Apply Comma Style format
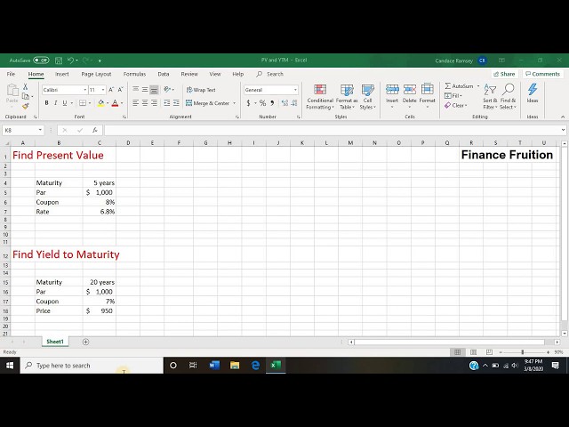 click(x=272, y=103)
